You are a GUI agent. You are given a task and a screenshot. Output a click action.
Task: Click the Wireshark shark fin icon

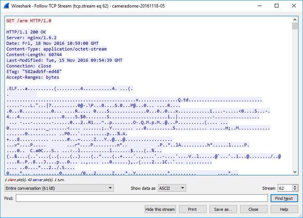[x=7, y=6]
